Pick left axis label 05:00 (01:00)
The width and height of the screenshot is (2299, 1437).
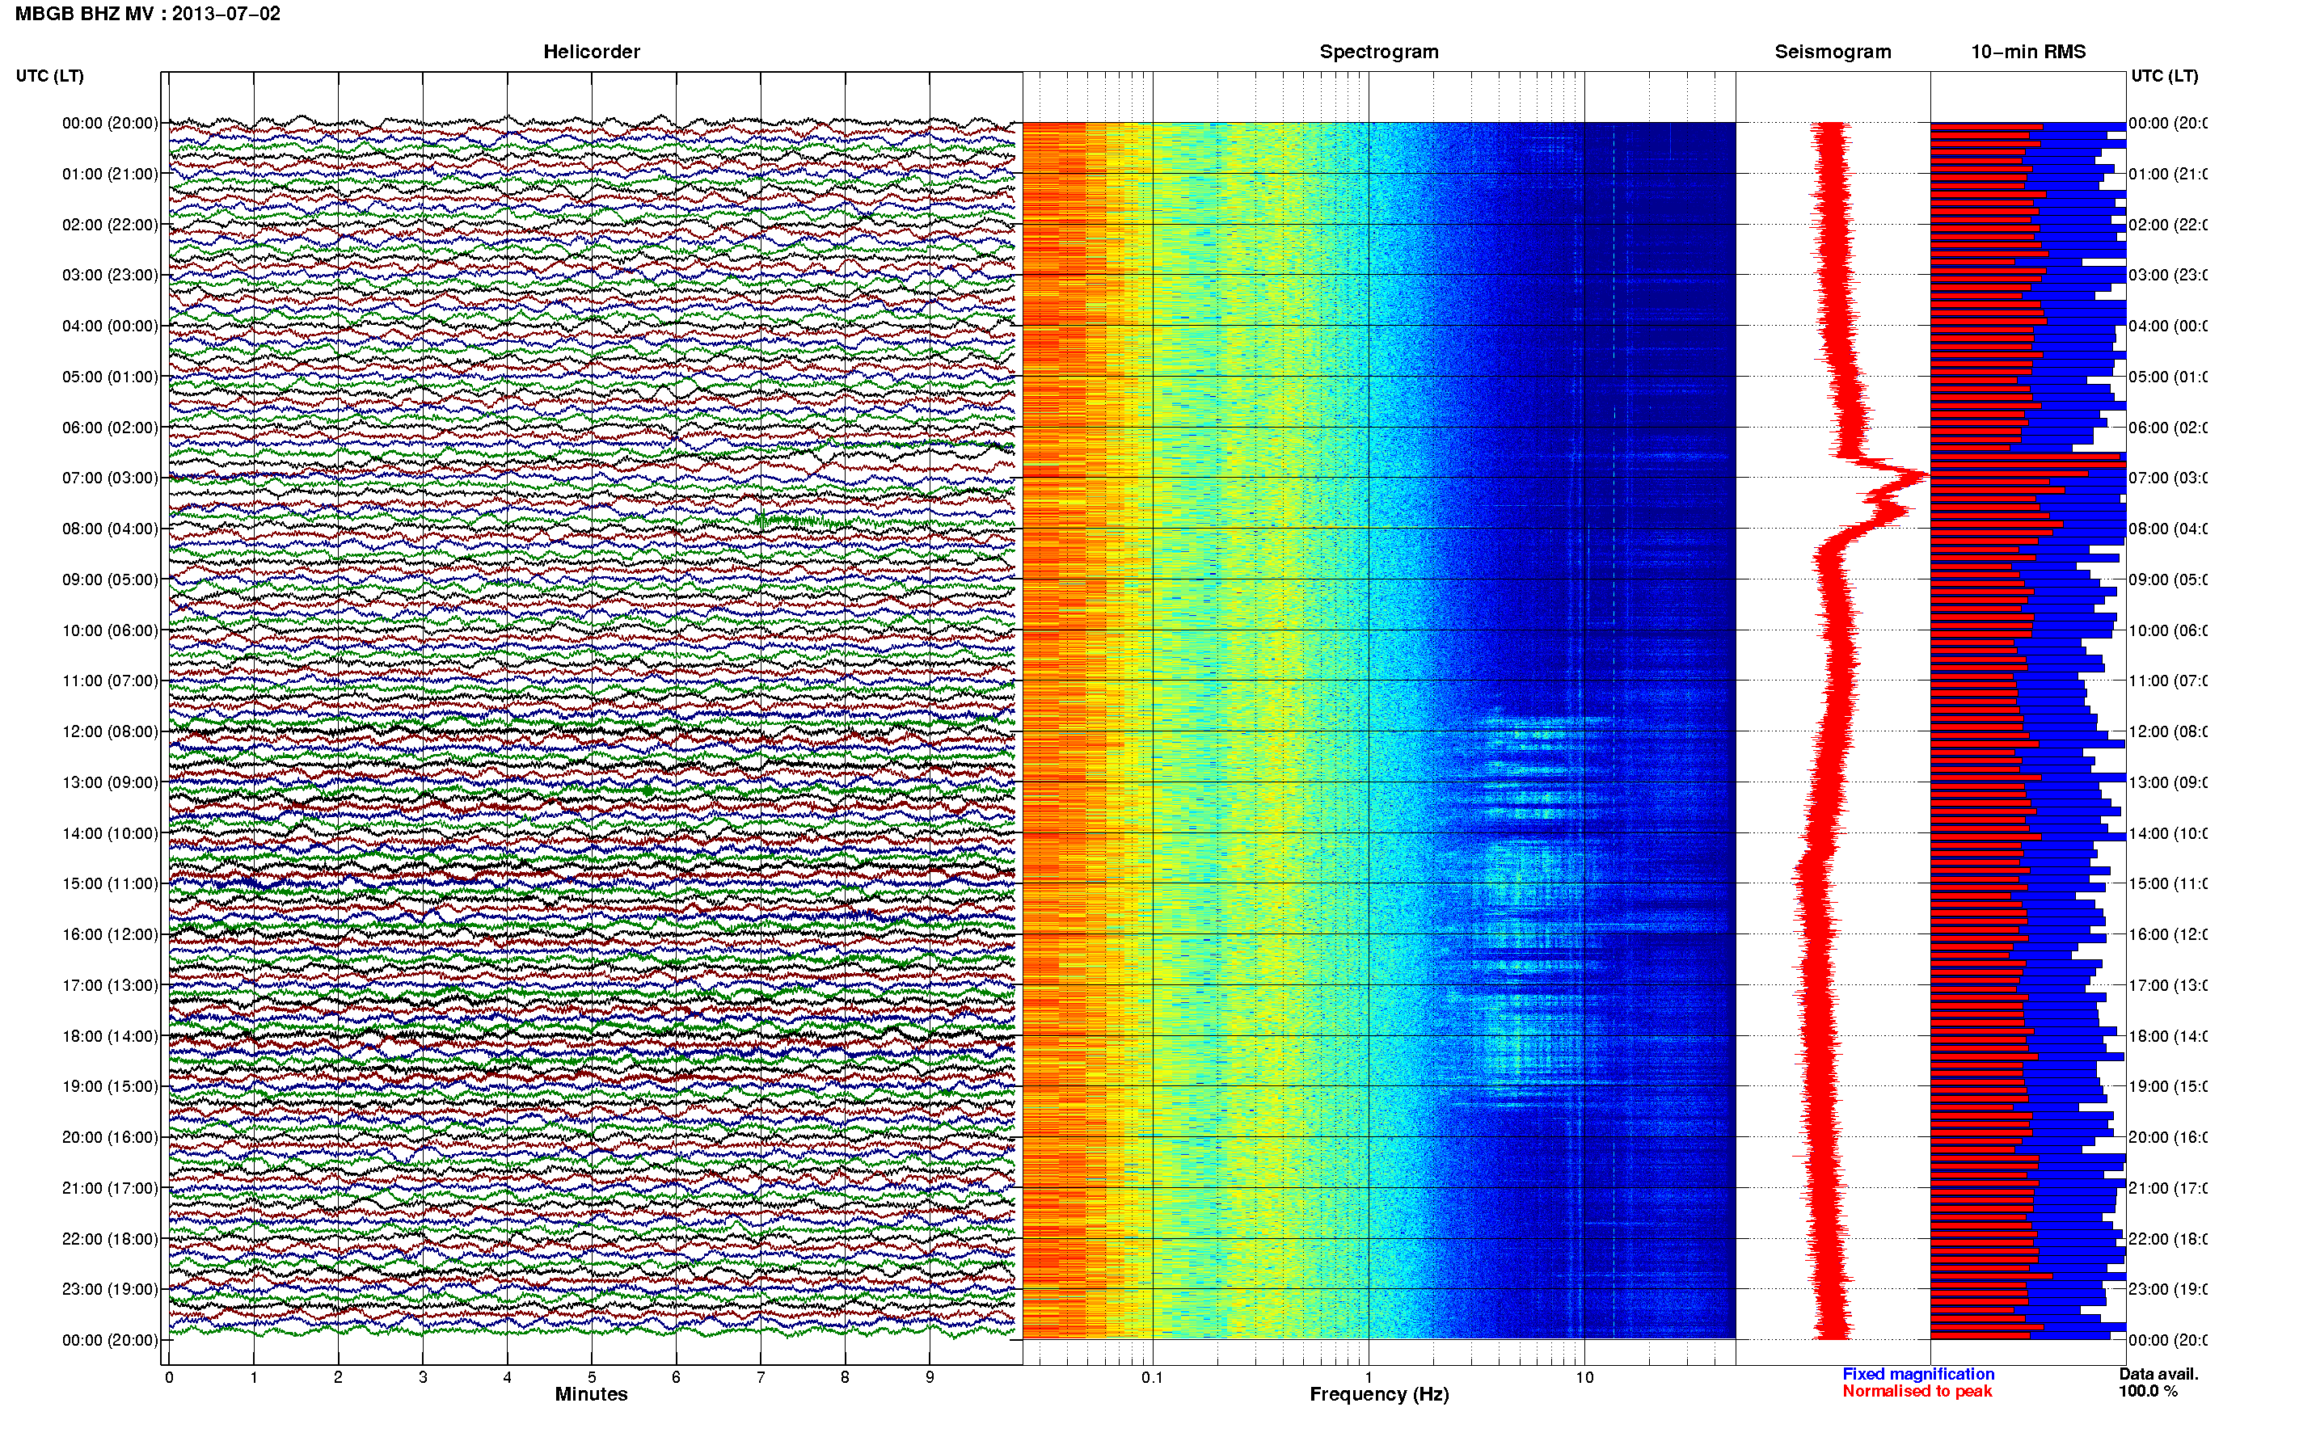pyautogui.click(x=110, y=377)
